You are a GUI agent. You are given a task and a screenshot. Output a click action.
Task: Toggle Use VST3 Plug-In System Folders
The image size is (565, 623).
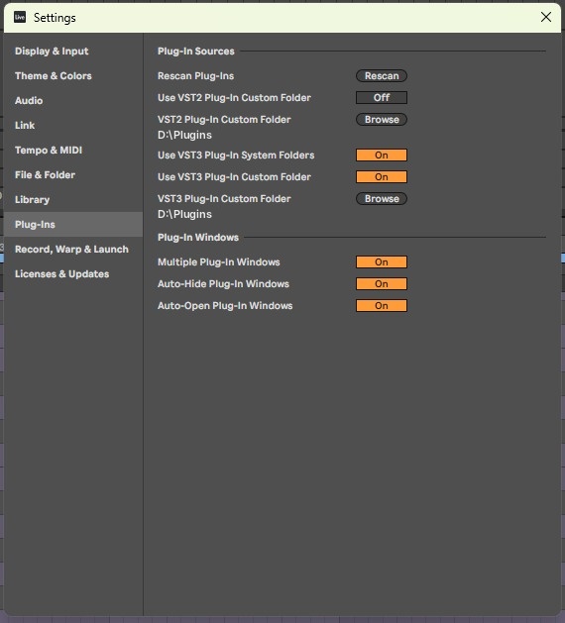[382, 156]
